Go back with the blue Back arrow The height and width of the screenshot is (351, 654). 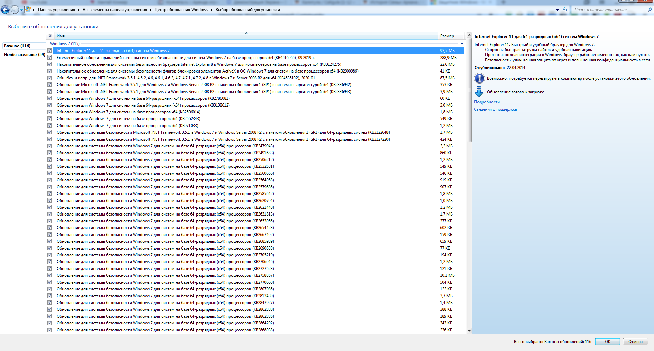pyautogui.click(x=5, y=10)
